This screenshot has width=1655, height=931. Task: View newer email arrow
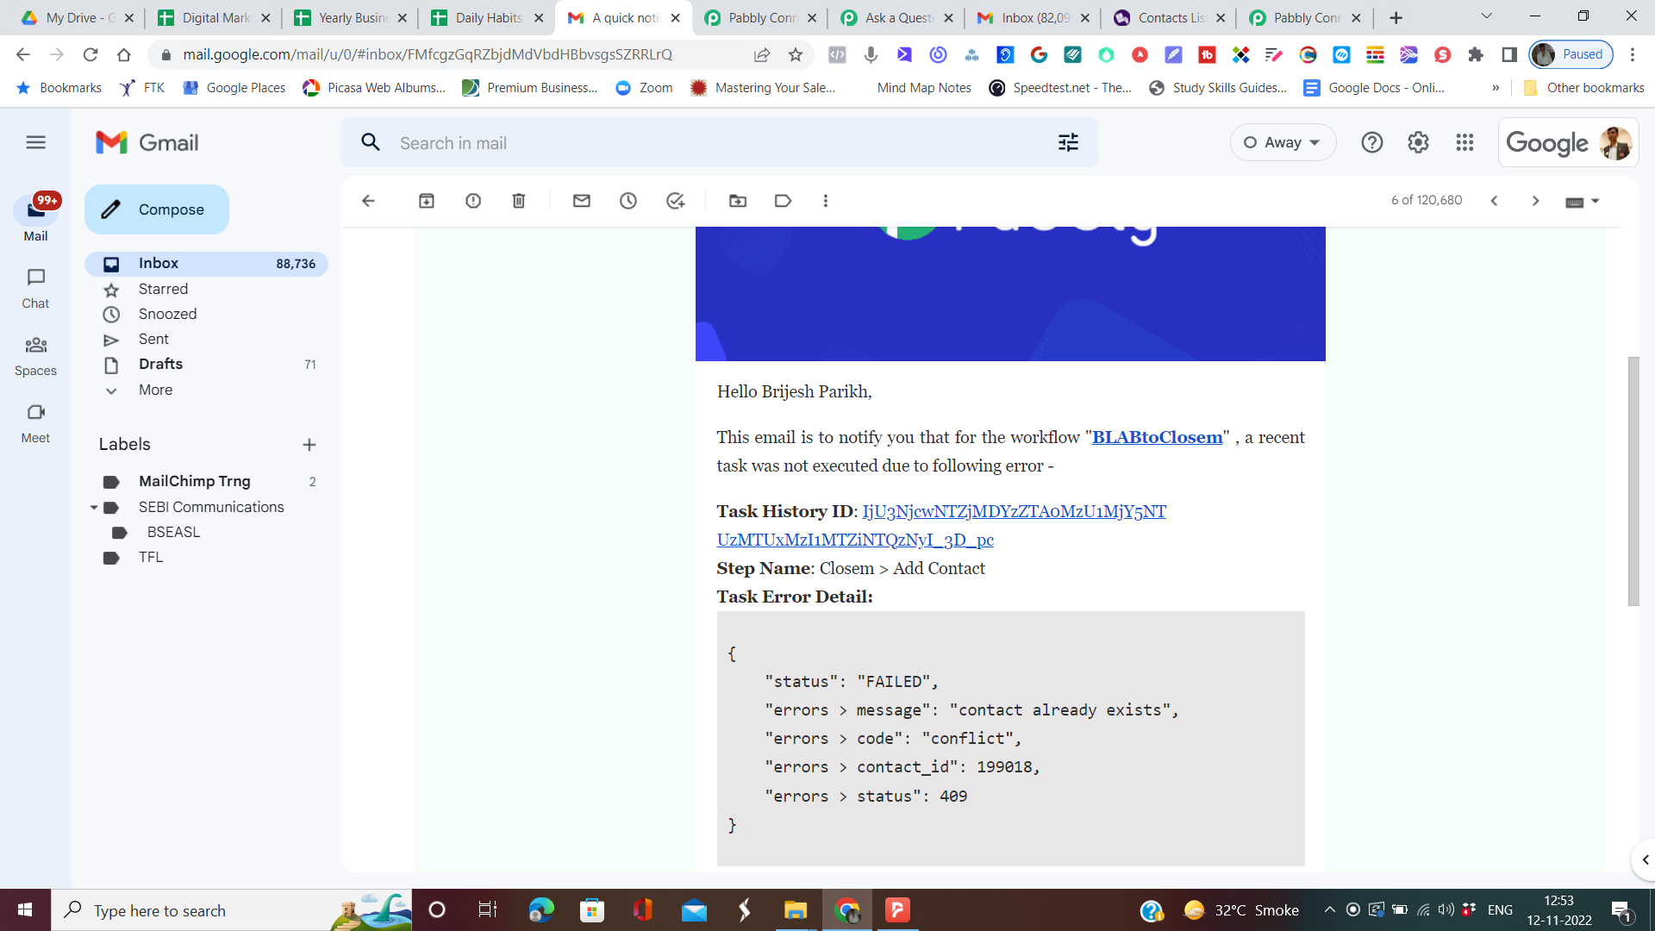(x=1495, y=201)
